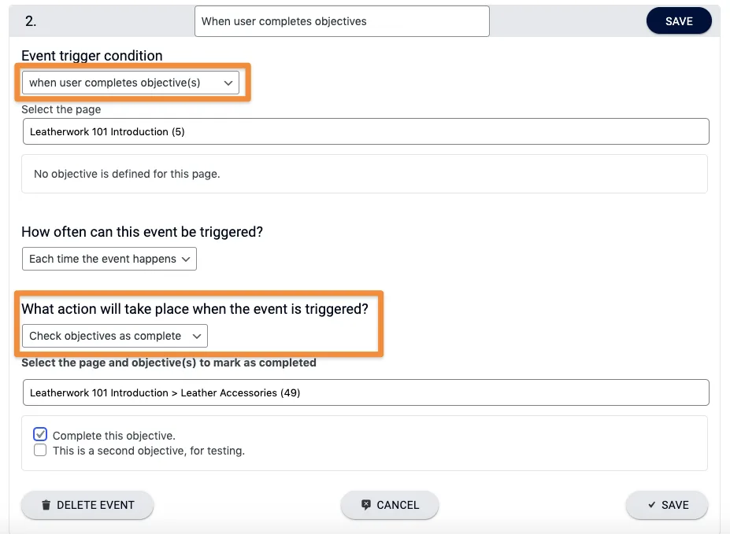Image resolution: width=730 pixels, height=534 pixels.
Task: Click the cancel icon beside Cancel label
Action: point(365,505)
